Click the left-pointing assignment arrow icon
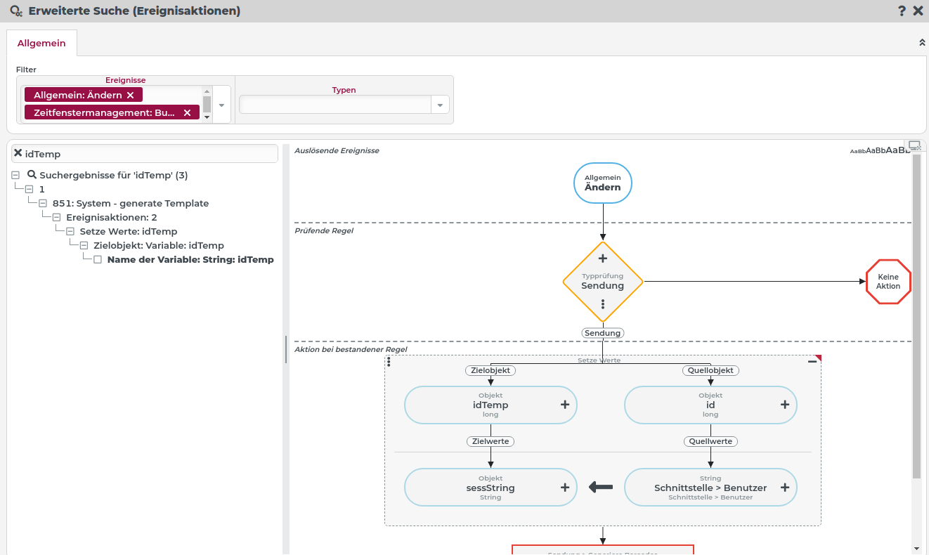Screen dimensions: 929x555 point(601,487)
